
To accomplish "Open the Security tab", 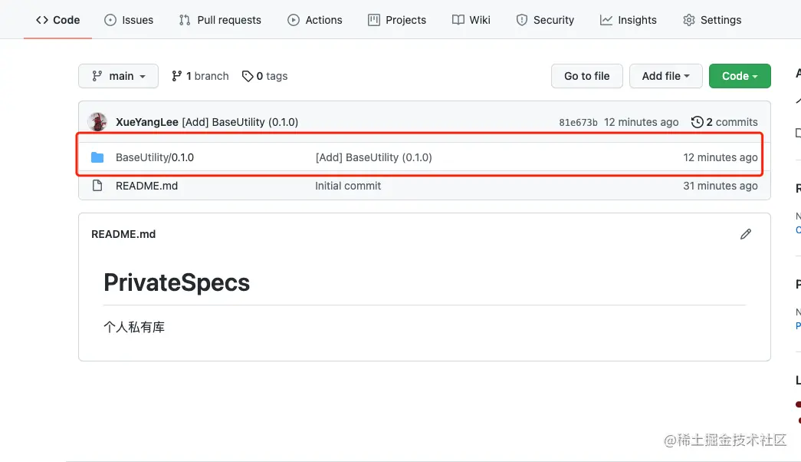I will point(545,20).
